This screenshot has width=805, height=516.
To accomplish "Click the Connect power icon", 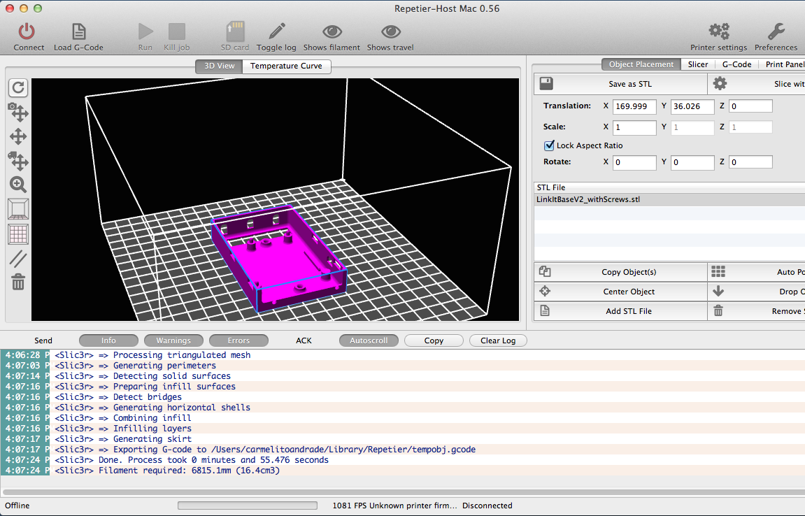I will click(x=27, y=32).
